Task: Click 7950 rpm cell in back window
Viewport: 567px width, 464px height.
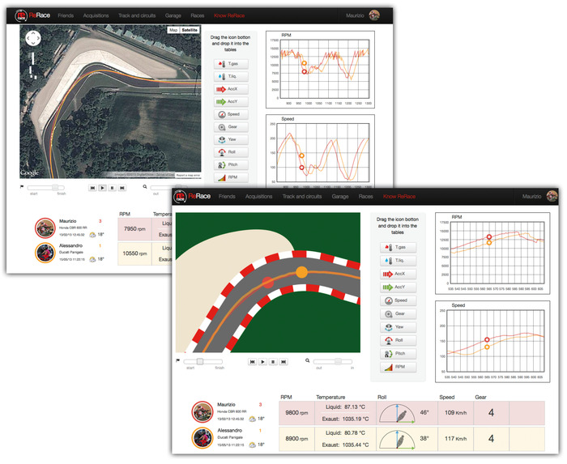Action: click(x=135, y=229)
